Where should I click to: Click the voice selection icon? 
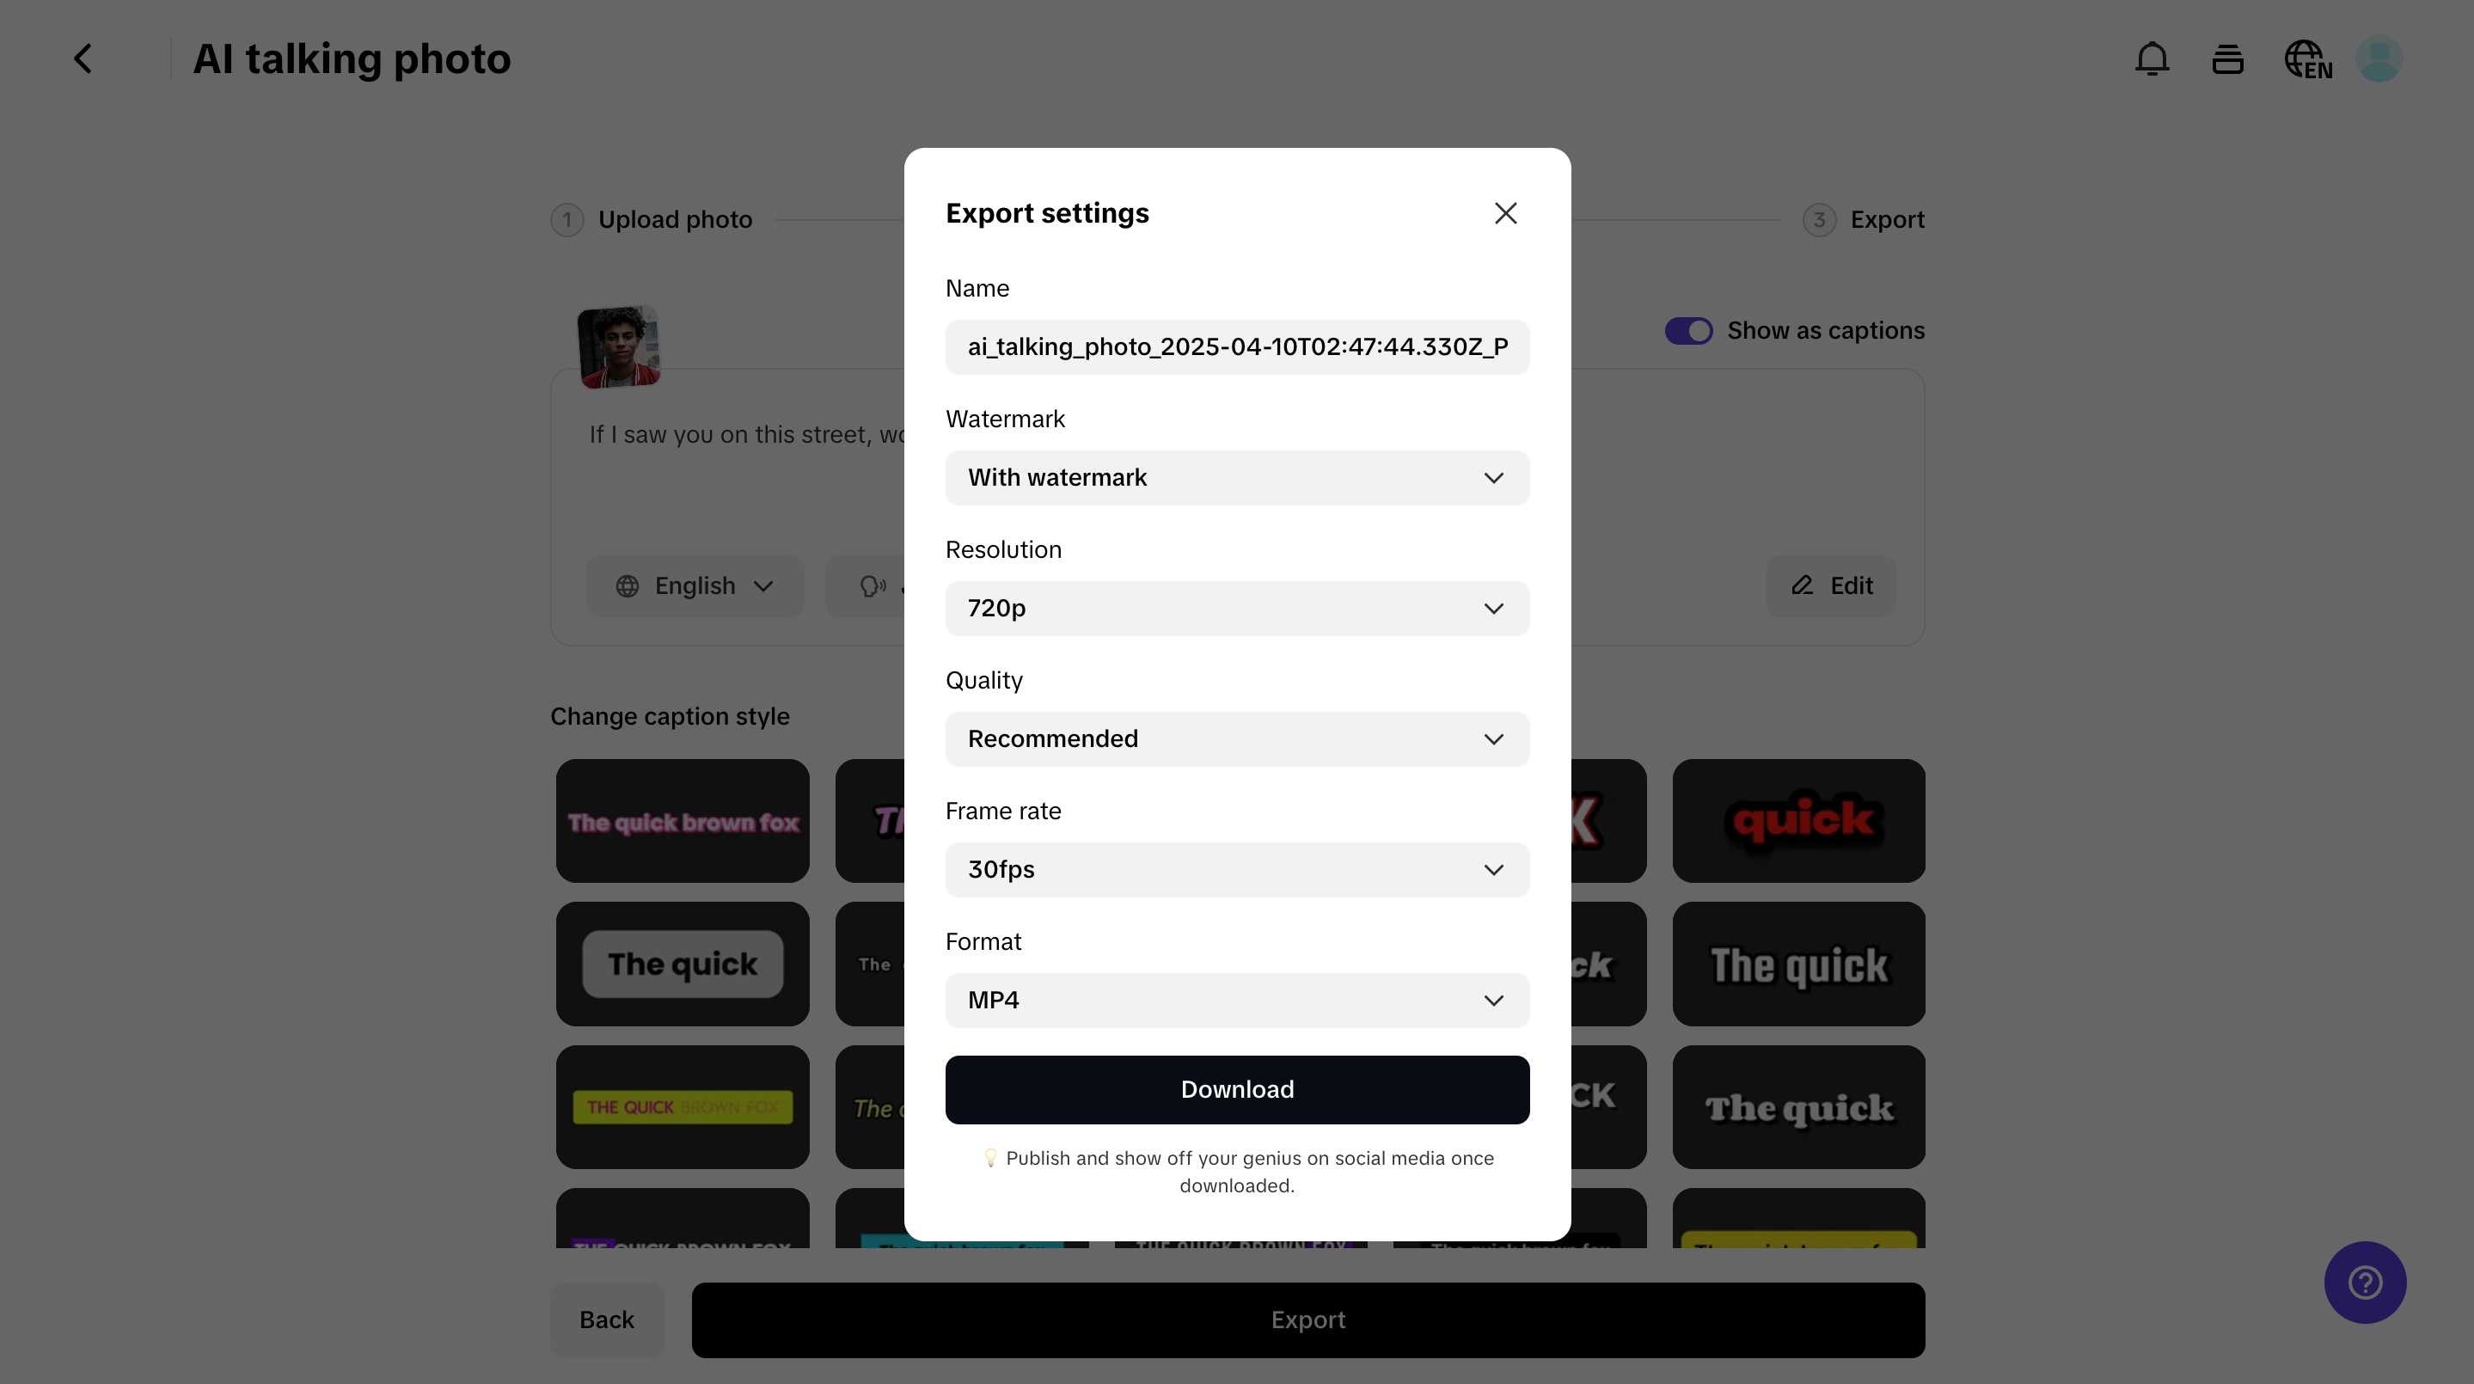872,586
